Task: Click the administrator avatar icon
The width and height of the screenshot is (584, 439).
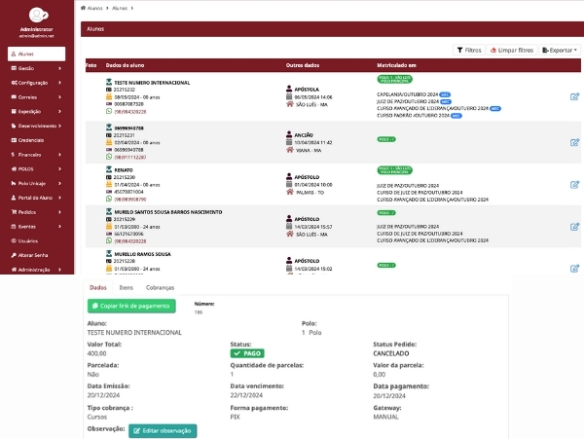Action: 38,15
